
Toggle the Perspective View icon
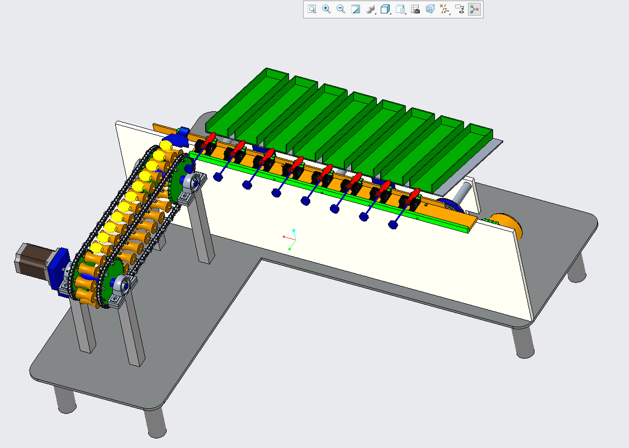(430, 10)
